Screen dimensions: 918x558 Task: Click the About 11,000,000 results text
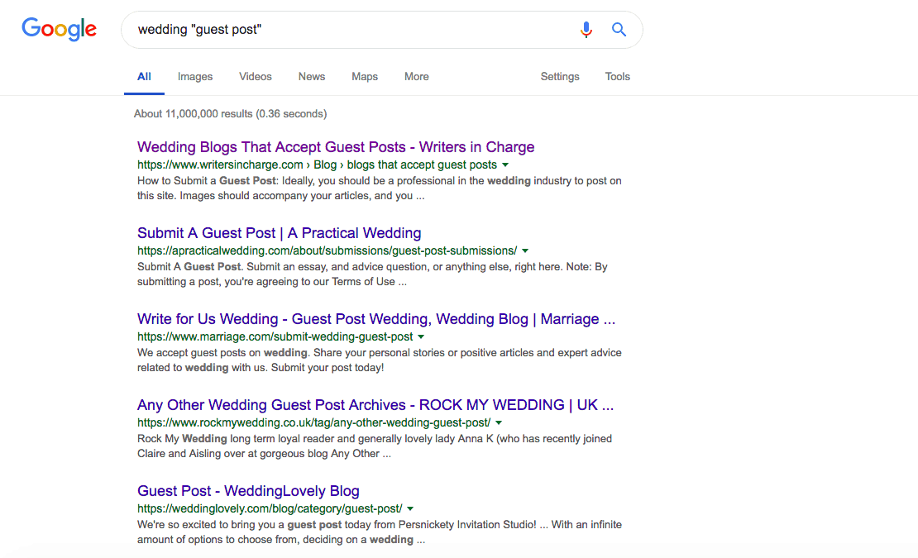(x=230, y=113)
